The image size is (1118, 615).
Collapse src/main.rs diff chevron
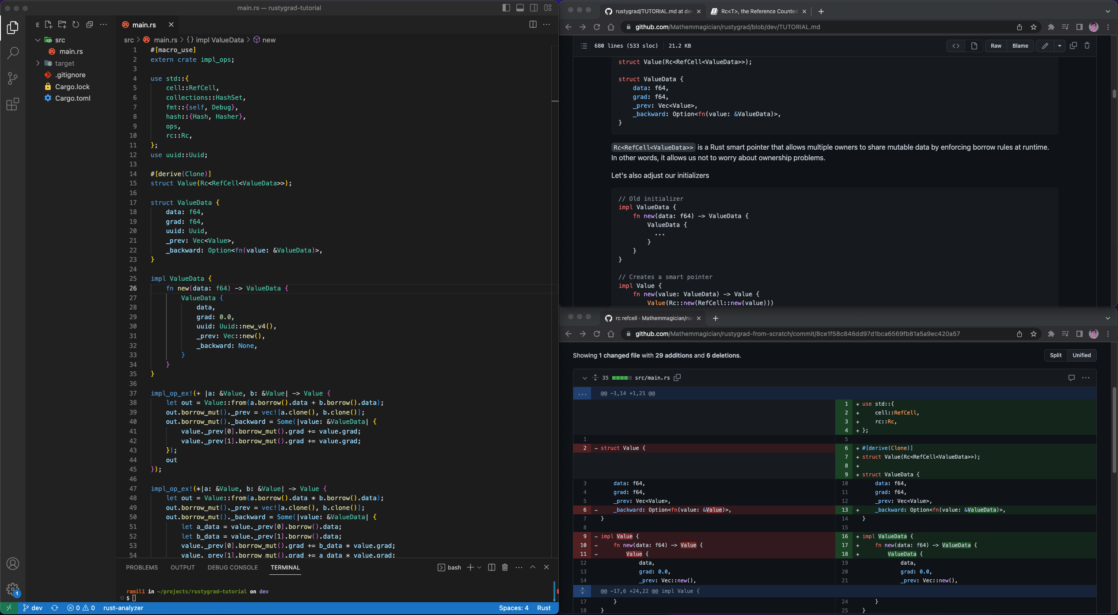[584, 378]
